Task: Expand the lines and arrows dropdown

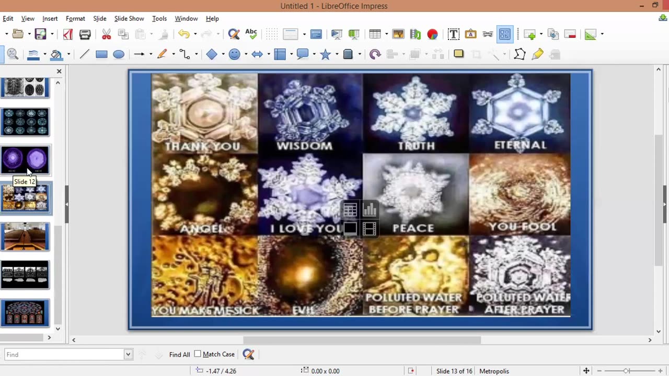Action: point(151,54)
